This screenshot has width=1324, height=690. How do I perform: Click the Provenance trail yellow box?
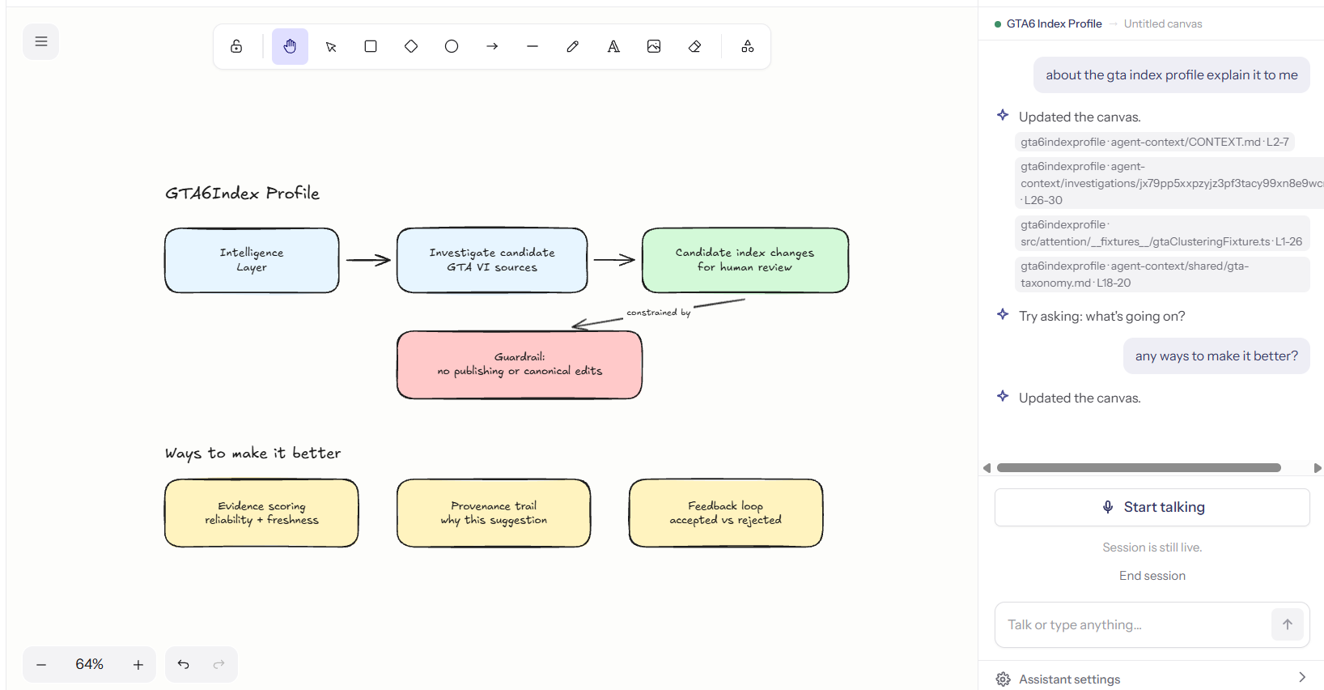click(x=494, y=513)
